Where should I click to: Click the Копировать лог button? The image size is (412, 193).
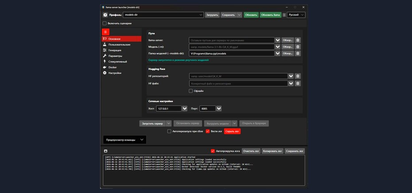[272, 151]
